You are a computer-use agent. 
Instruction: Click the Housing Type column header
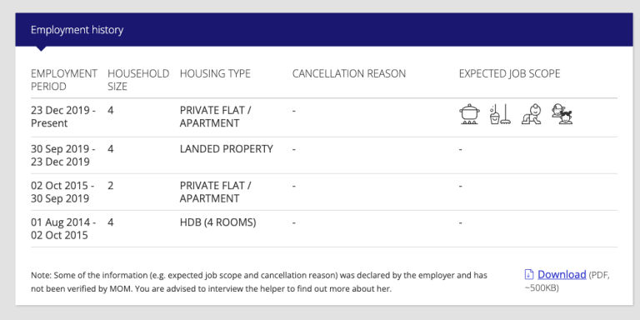pyautogui.click(x=215, y=74)
